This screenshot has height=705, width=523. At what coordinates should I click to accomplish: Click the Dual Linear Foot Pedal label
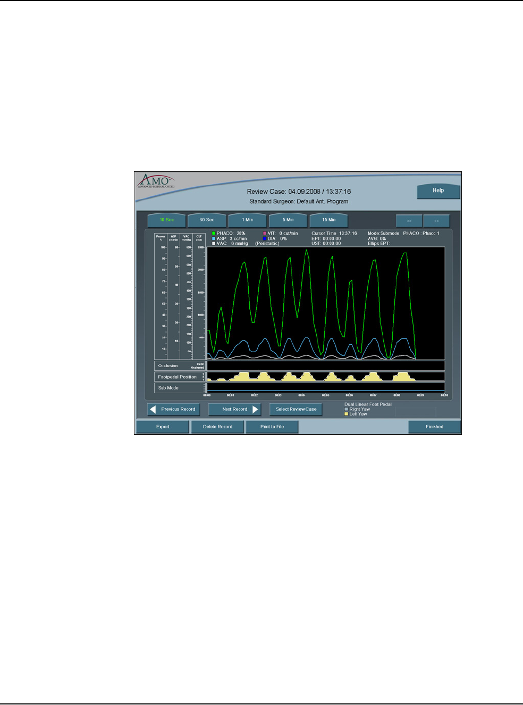(x=368, y=404)
